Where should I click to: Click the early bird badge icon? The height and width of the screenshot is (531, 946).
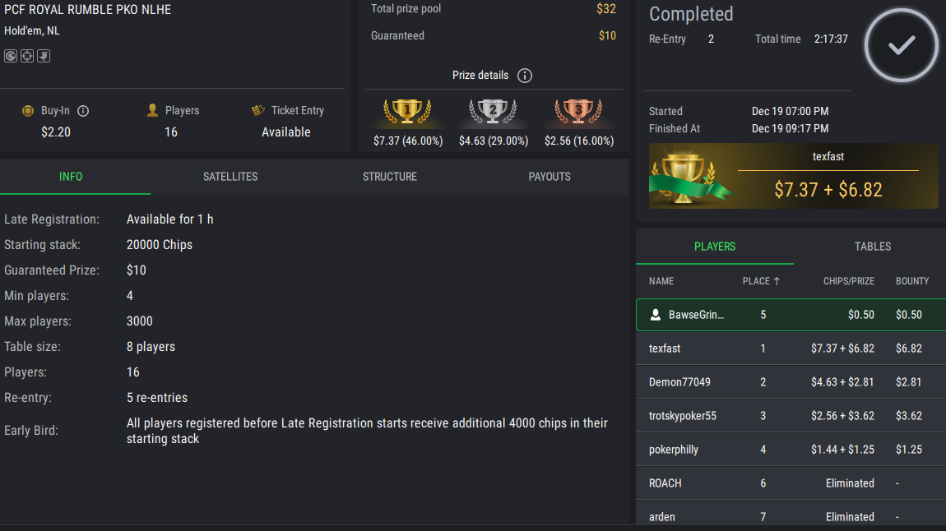[x=44, y=56]
